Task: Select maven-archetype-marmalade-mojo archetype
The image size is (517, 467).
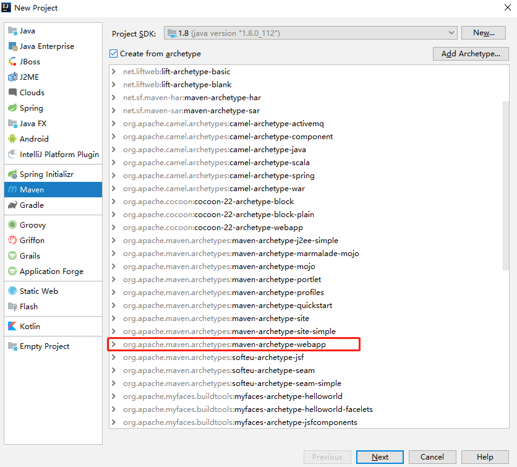Action: tap(241, 253)
